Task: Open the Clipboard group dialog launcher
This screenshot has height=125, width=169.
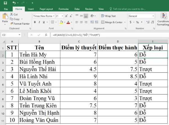Action: coord(30,28)
